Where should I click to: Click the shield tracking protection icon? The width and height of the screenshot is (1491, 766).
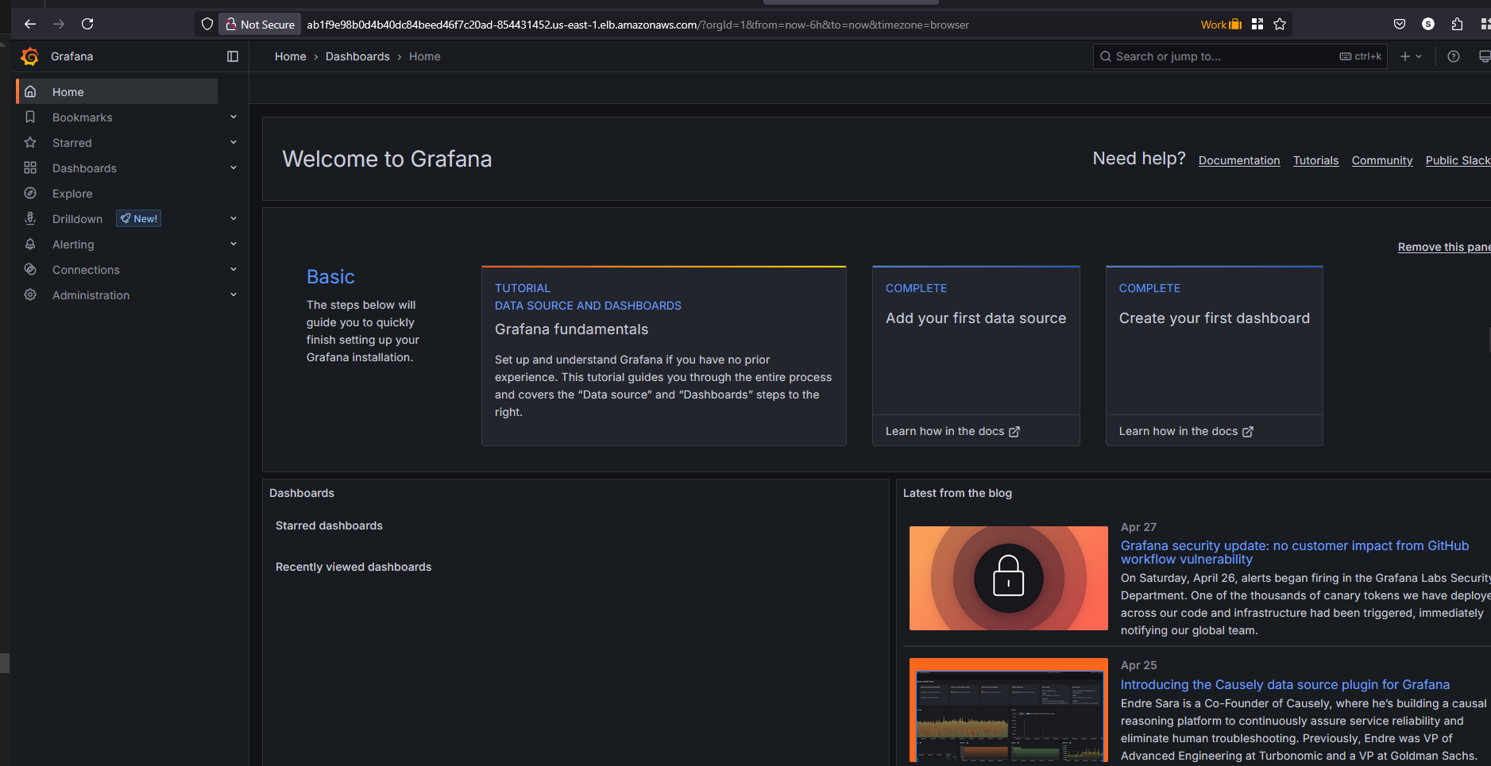pos(207,24)
